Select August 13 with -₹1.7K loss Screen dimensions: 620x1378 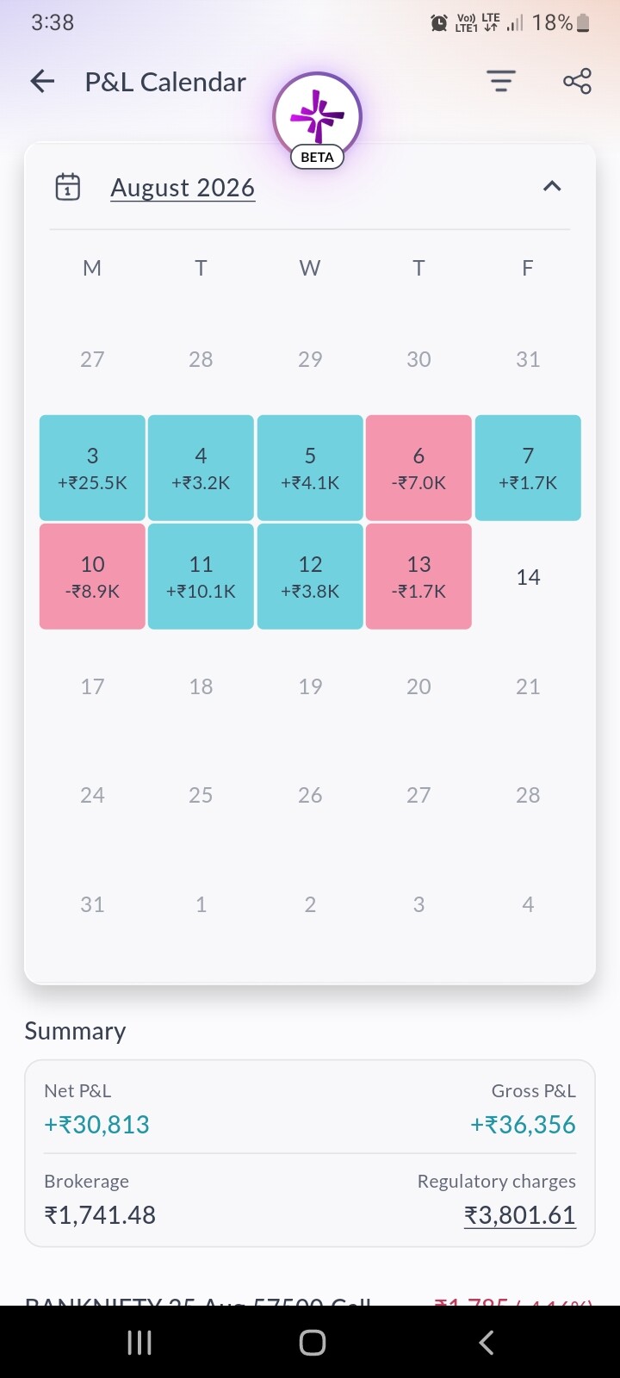[418, 576]
